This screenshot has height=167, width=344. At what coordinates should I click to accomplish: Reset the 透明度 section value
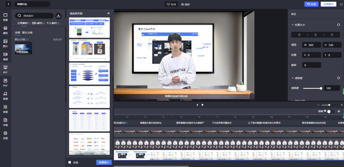click(339, 78)
